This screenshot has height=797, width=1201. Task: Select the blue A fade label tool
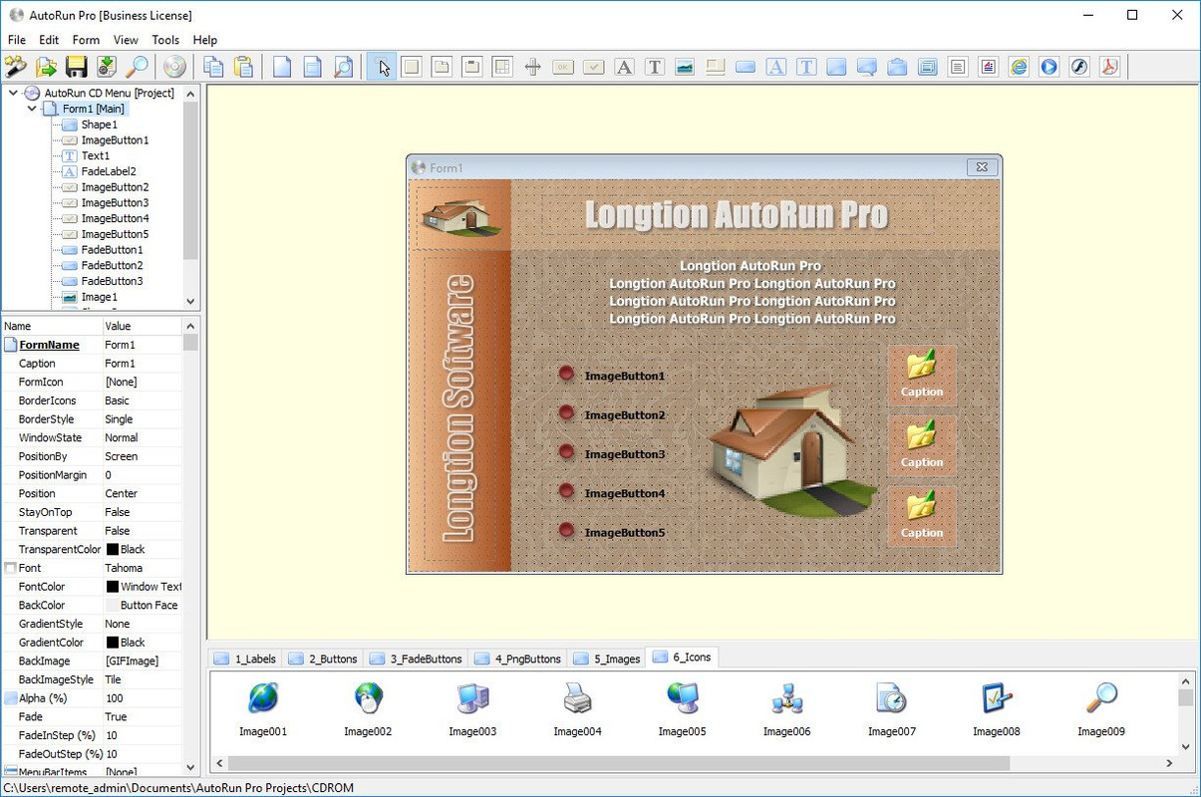pyautogui.click(x=775, y=67)
